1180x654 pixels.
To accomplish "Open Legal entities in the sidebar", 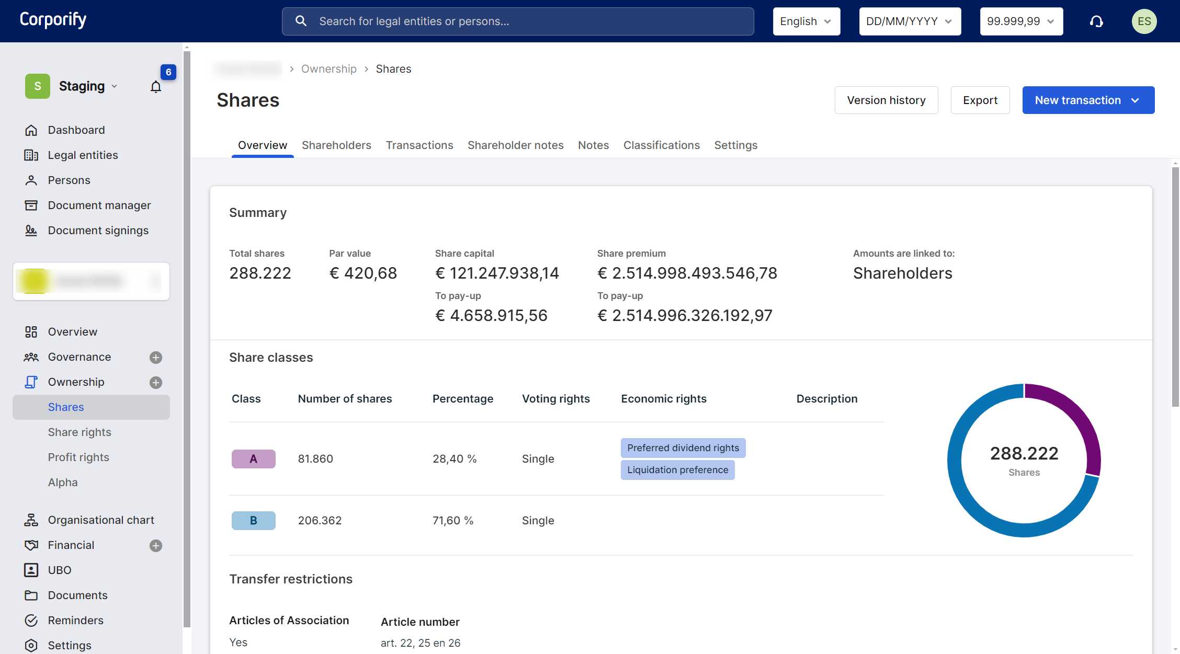I will [83, 155].
